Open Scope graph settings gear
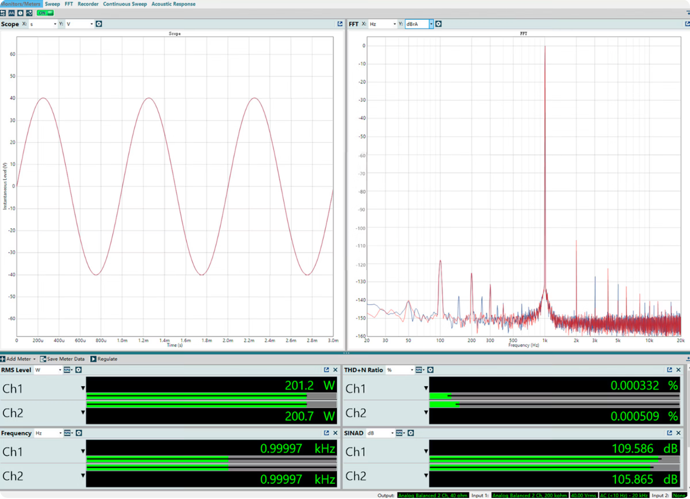This screenshot has height=499, width=690. (99, 24)
